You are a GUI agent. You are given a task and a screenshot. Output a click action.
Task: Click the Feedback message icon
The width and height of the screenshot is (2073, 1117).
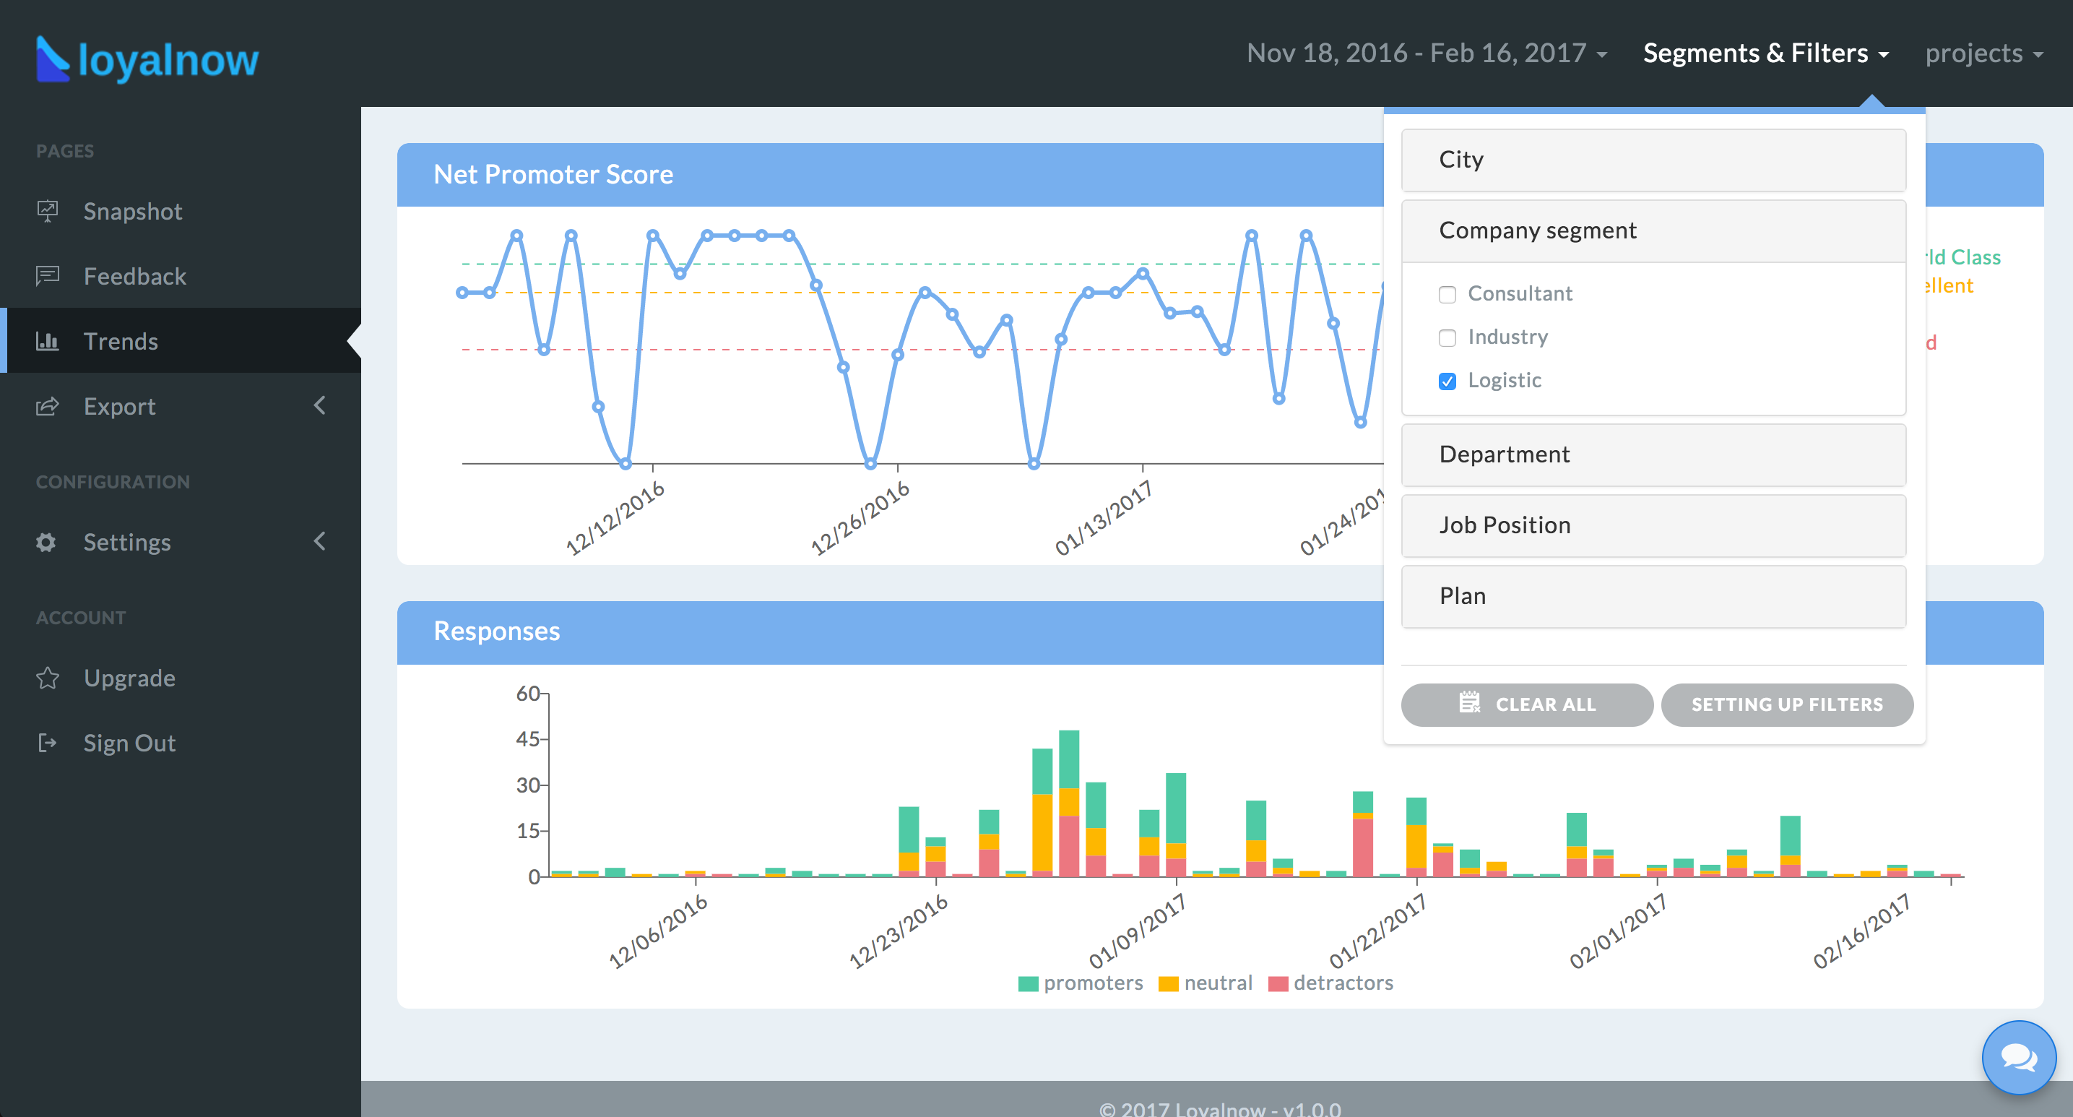pos(48,276)
